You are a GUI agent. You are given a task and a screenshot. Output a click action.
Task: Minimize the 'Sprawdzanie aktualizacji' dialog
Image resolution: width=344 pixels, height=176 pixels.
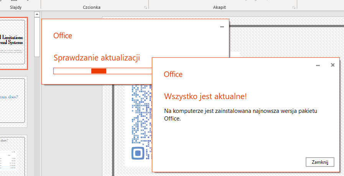(222, 27)
